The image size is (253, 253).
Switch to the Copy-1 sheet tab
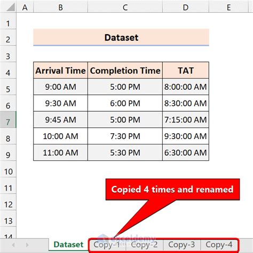pos(107,244)
